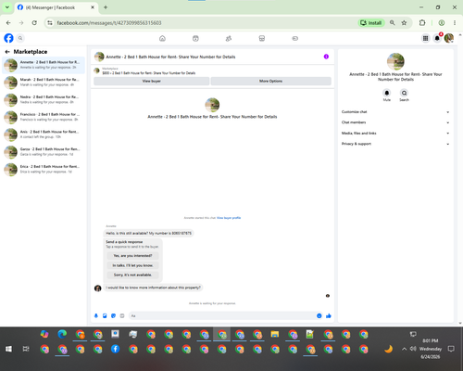Open the Chrome tab search dropdown
463x371 pixels.
pos(7,7)
